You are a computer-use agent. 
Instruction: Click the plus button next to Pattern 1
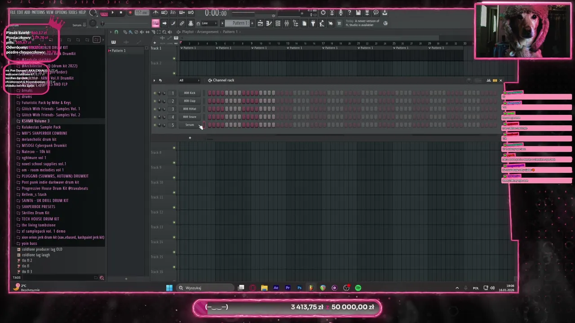[252, 23]
